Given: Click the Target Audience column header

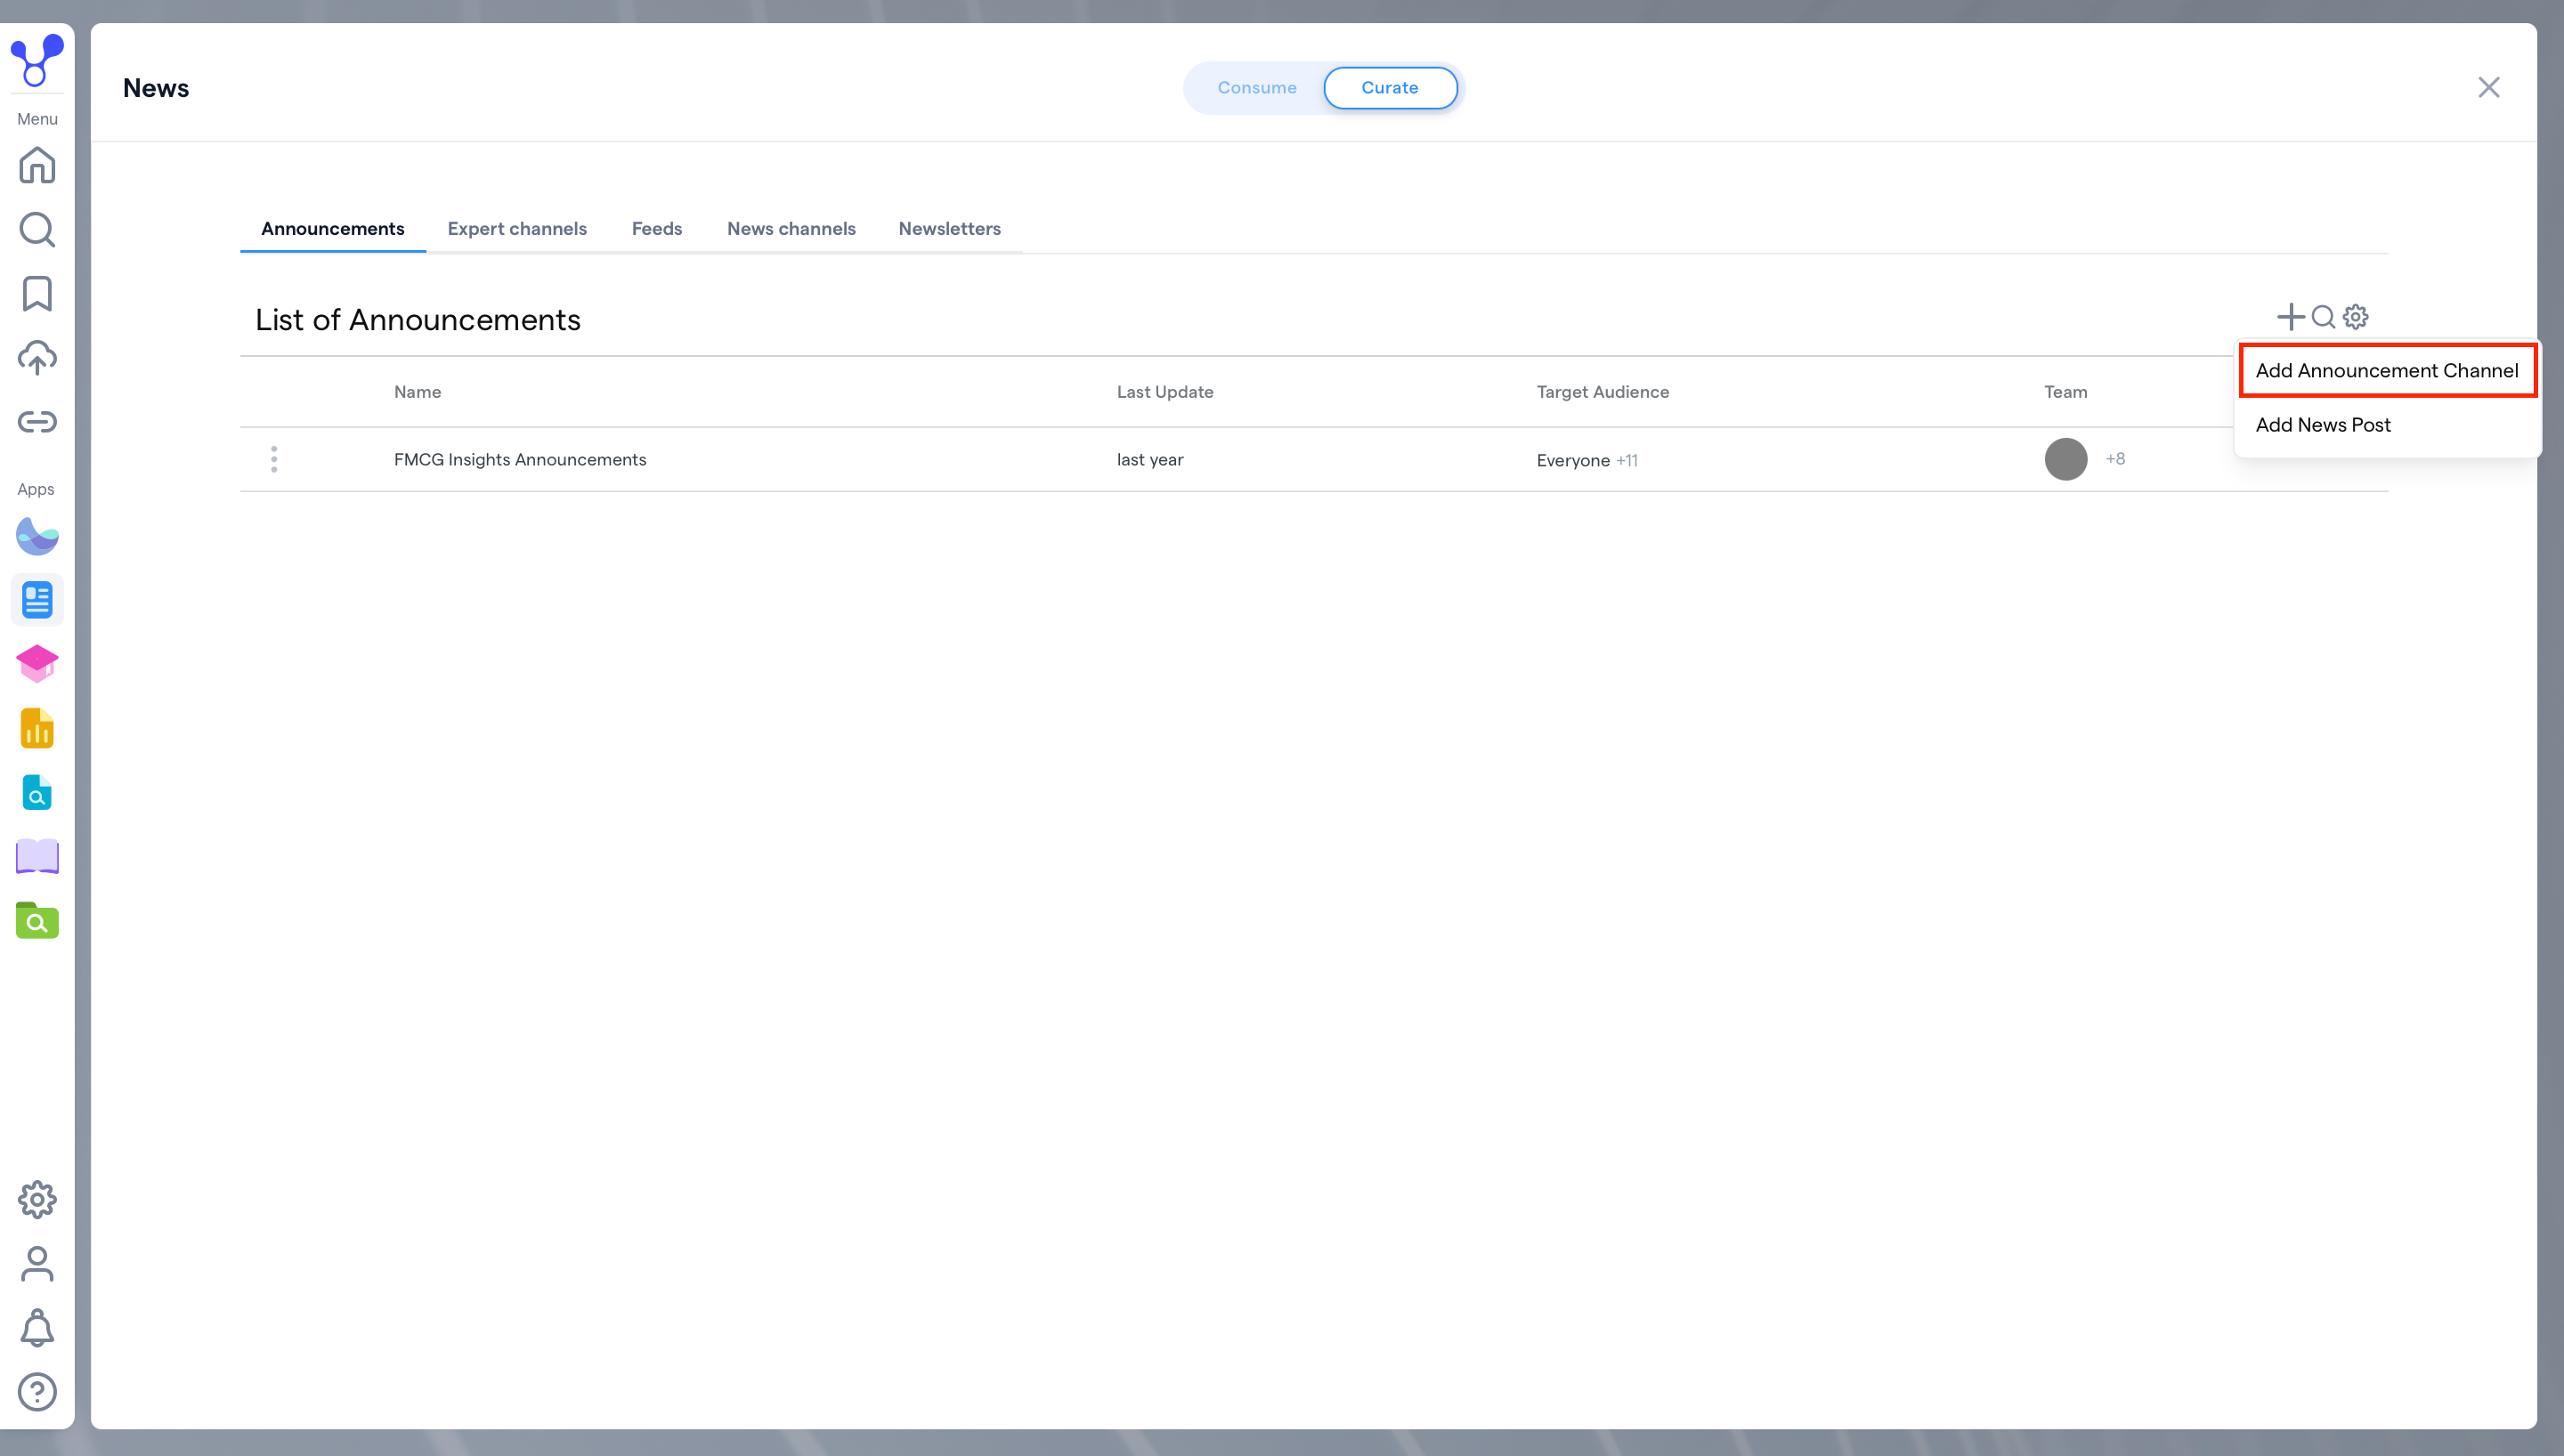Looking at the screenshot, I should point(1603,392).
